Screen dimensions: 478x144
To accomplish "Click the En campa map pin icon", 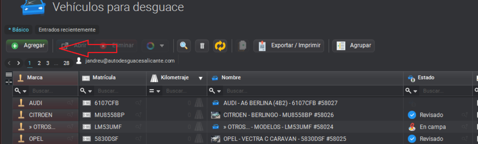I will [412, 127].
